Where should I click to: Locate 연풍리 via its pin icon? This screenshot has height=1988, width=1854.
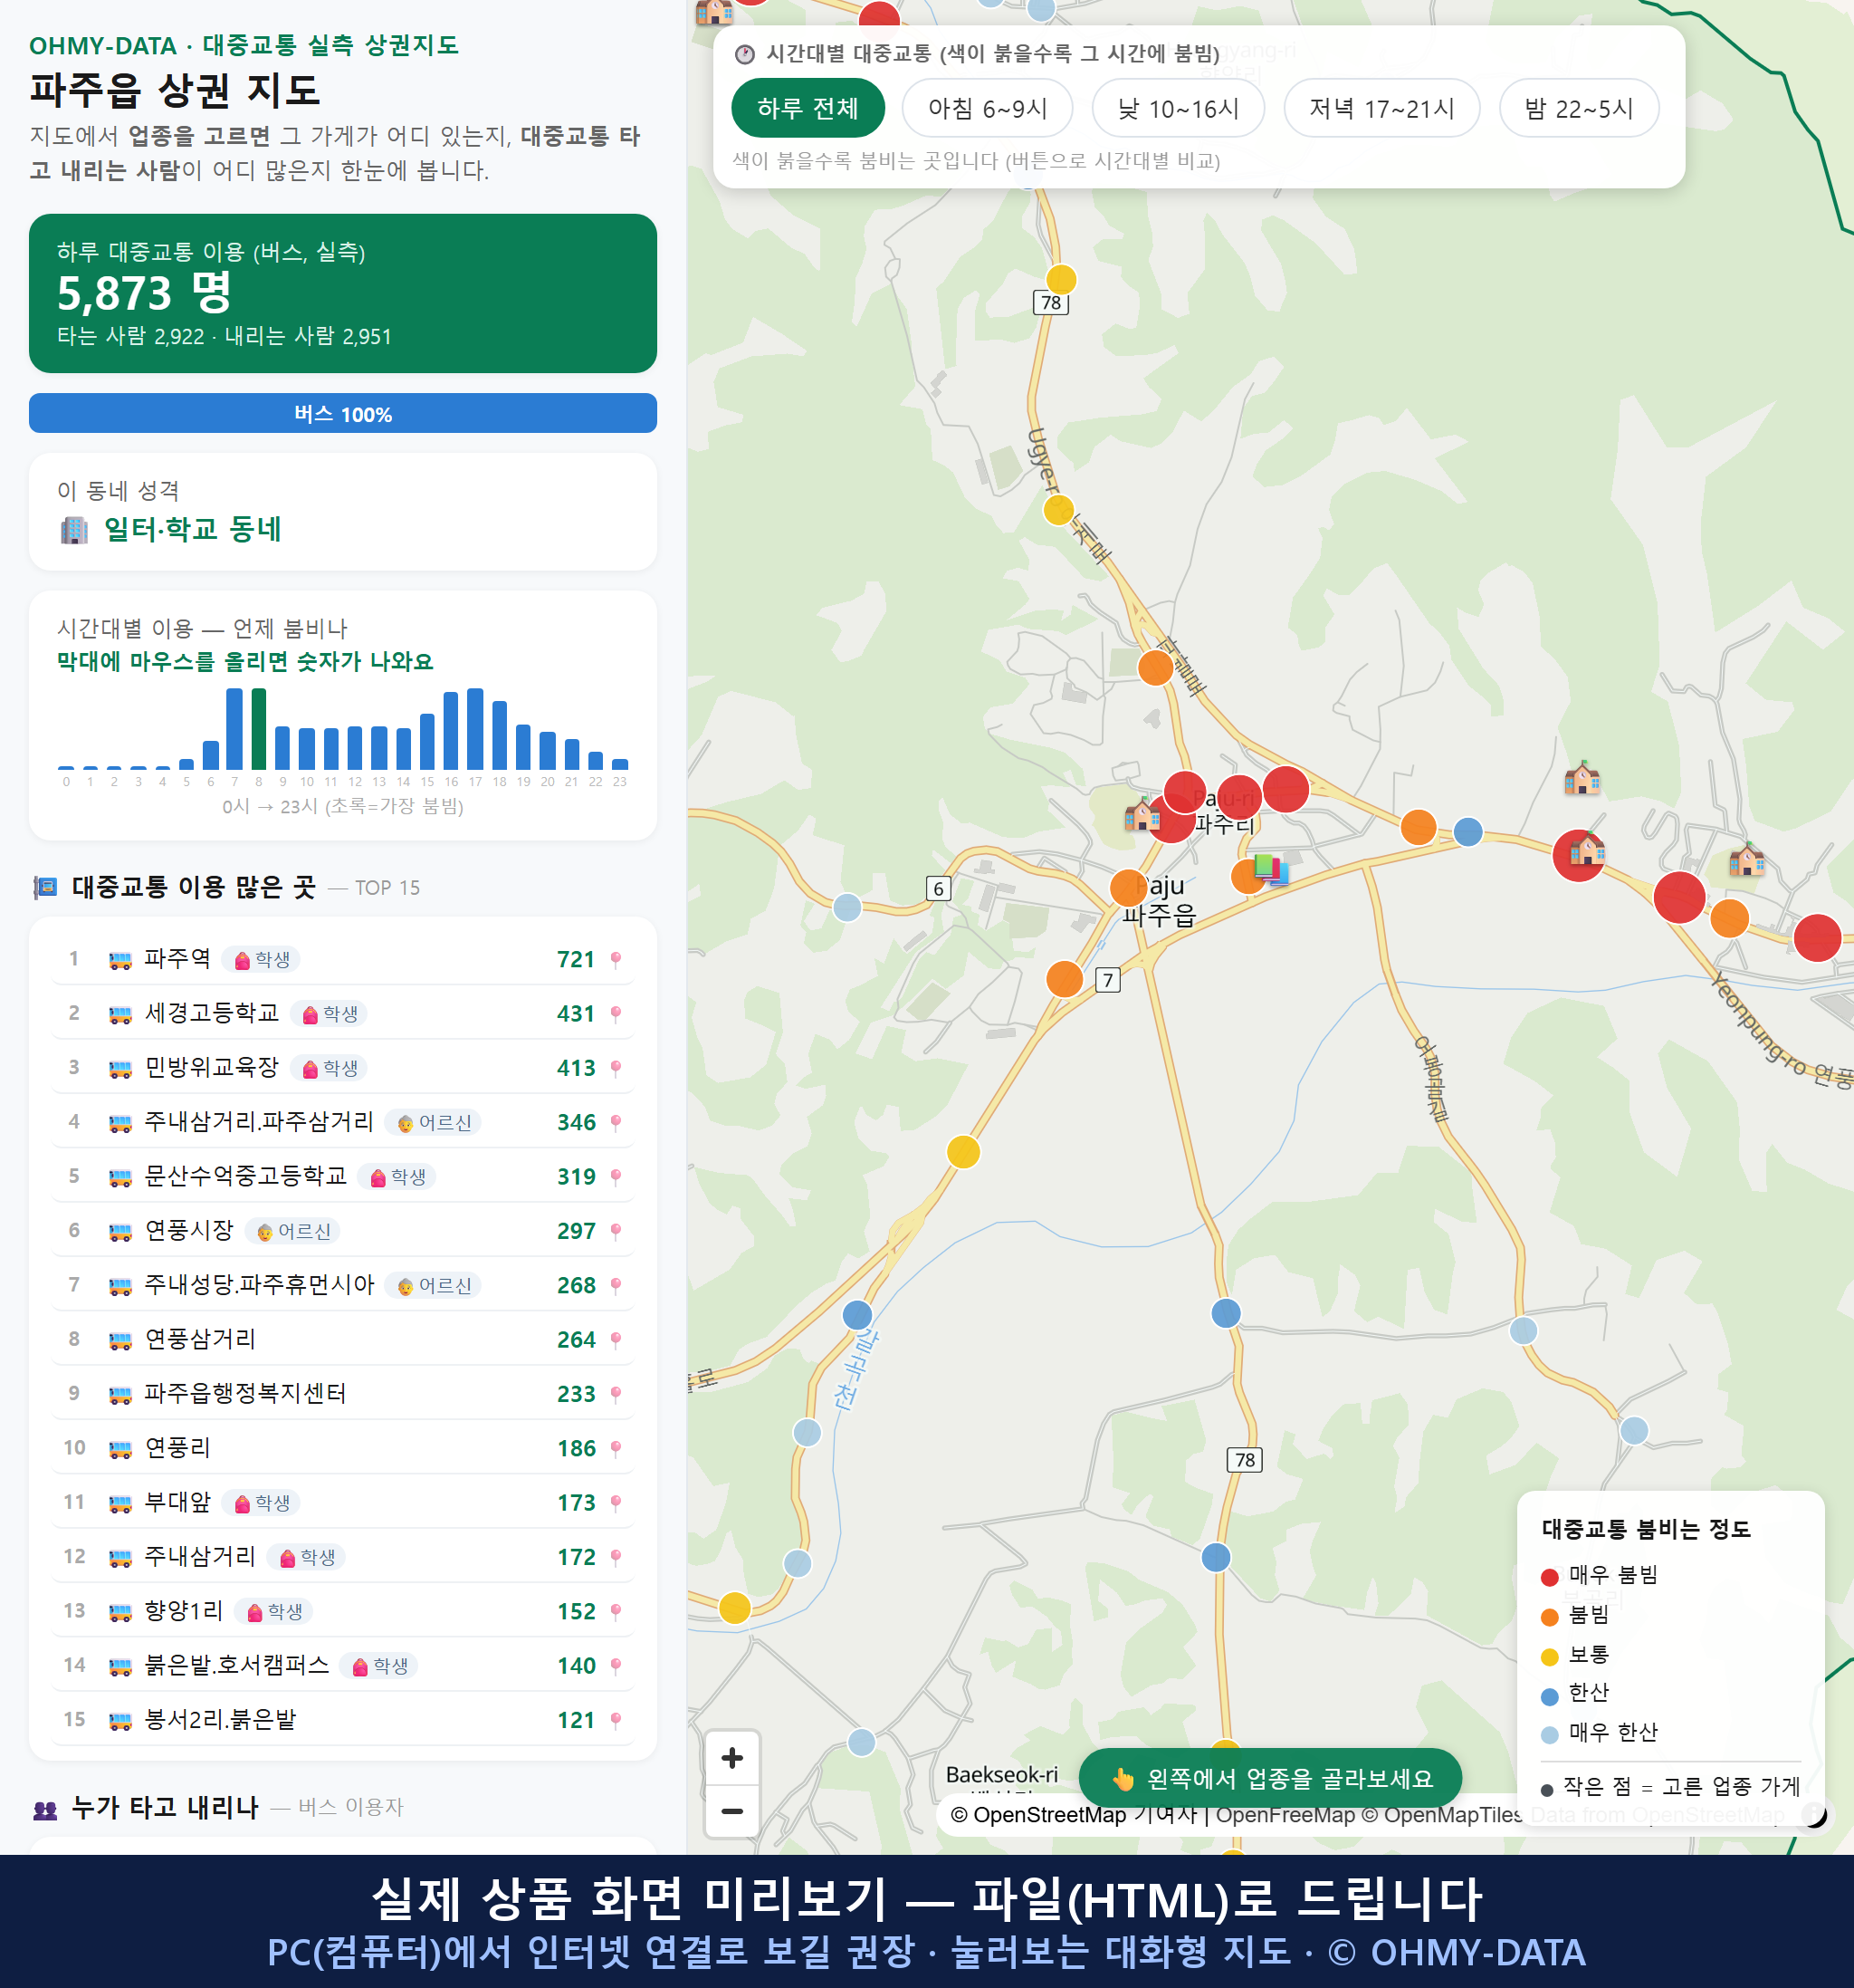click(616, 1449)
